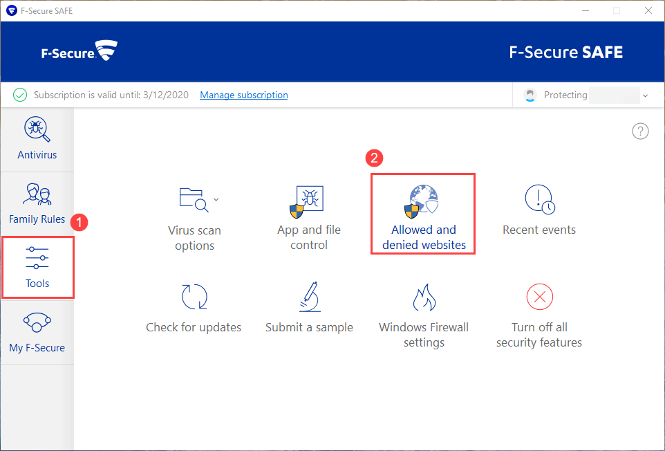665x451 pixels.
Task: Open the help question mark icon
Action: (640, 131)
